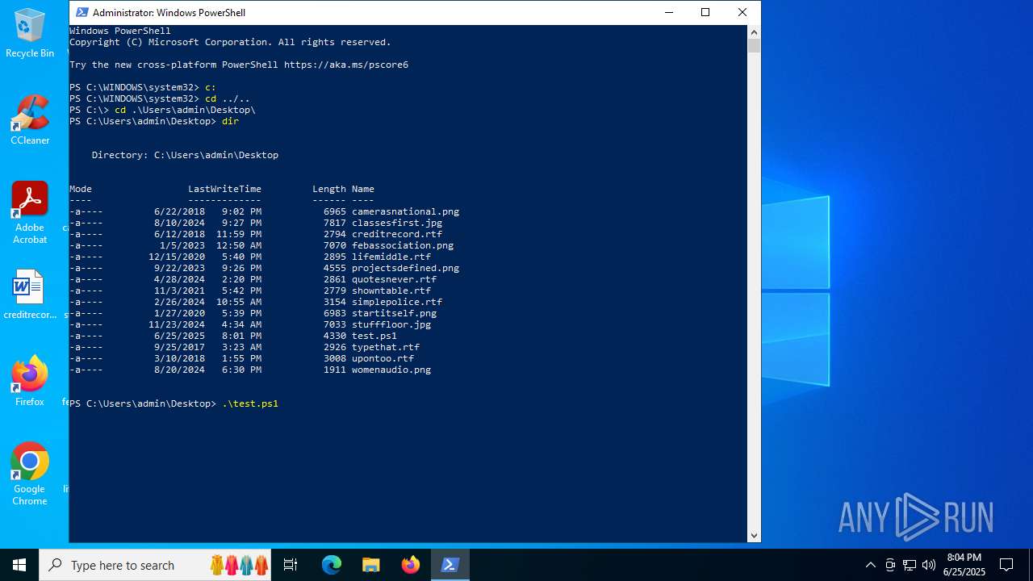Click the stufffloor.jpg listing entry
This screenshot has width=1033, height=581.
391,324
